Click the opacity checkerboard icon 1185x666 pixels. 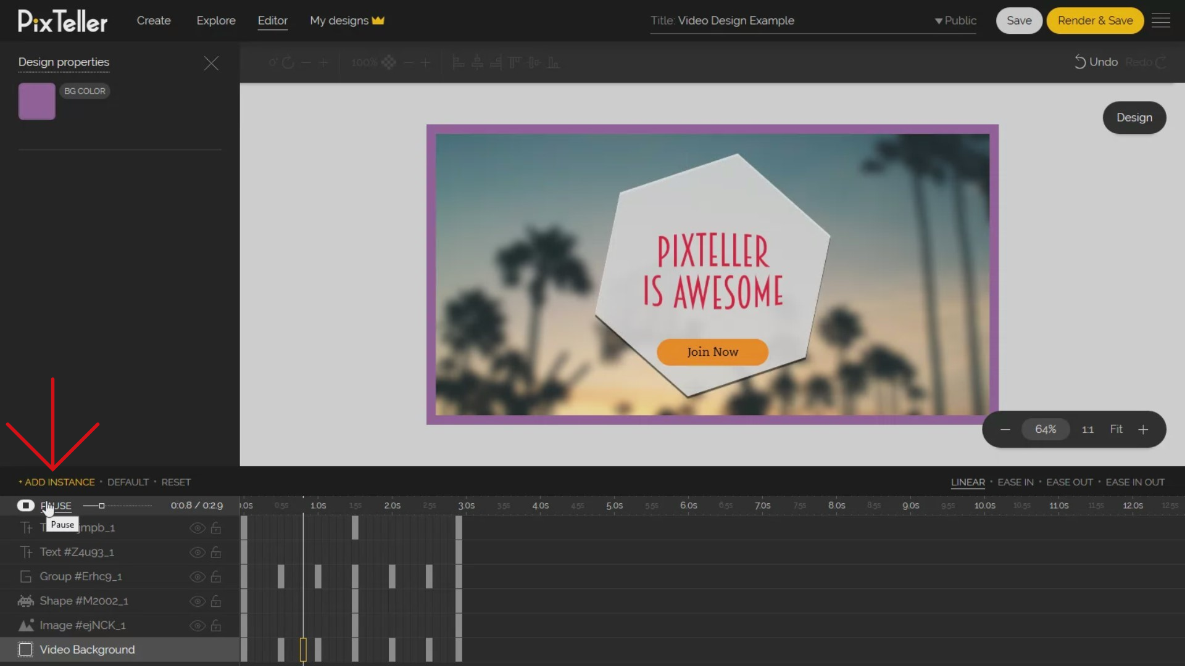pyautogui.click(x=389, y=62)
